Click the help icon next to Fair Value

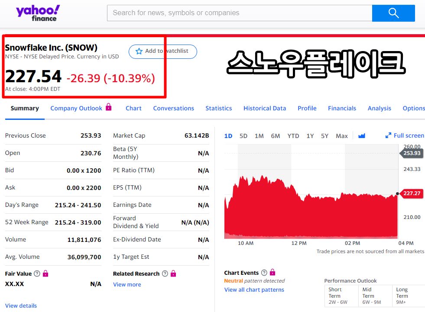pyautogui.click(x=37, y=273)
